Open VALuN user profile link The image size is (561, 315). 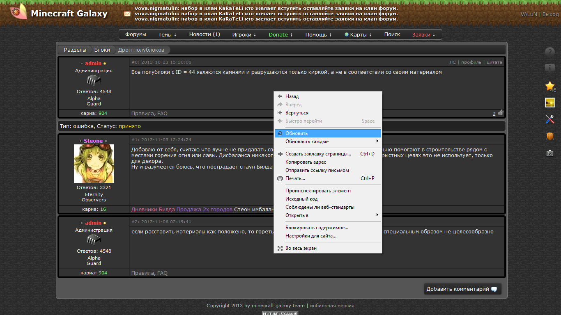tap(529, 14)
